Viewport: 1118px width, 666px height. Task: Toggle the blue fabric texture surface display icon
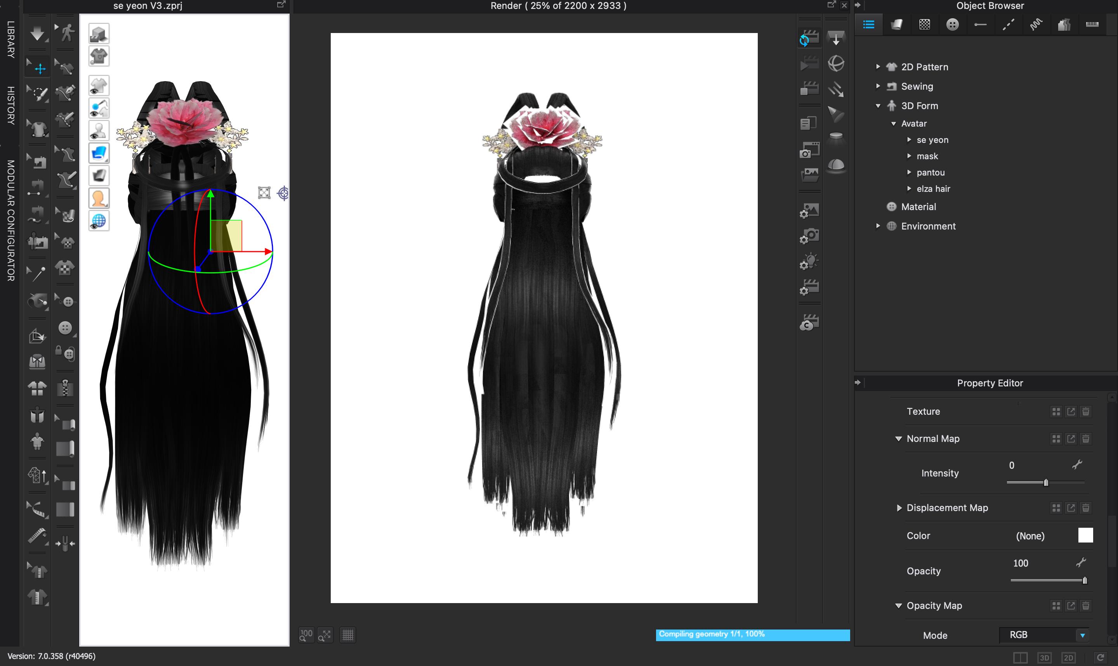(99, 153)
